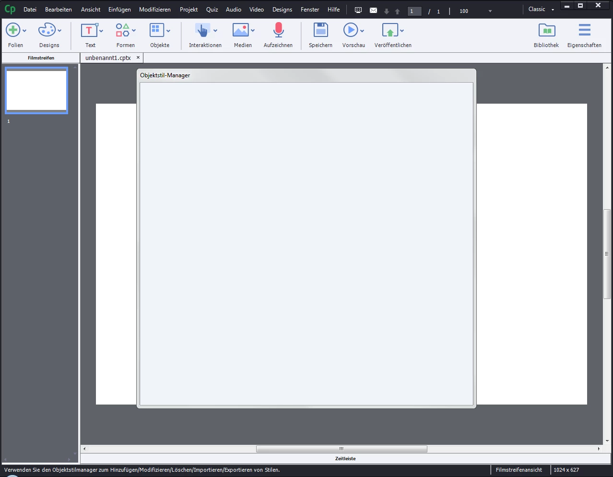Open the Classic workspace dropdown

point(541,9)
